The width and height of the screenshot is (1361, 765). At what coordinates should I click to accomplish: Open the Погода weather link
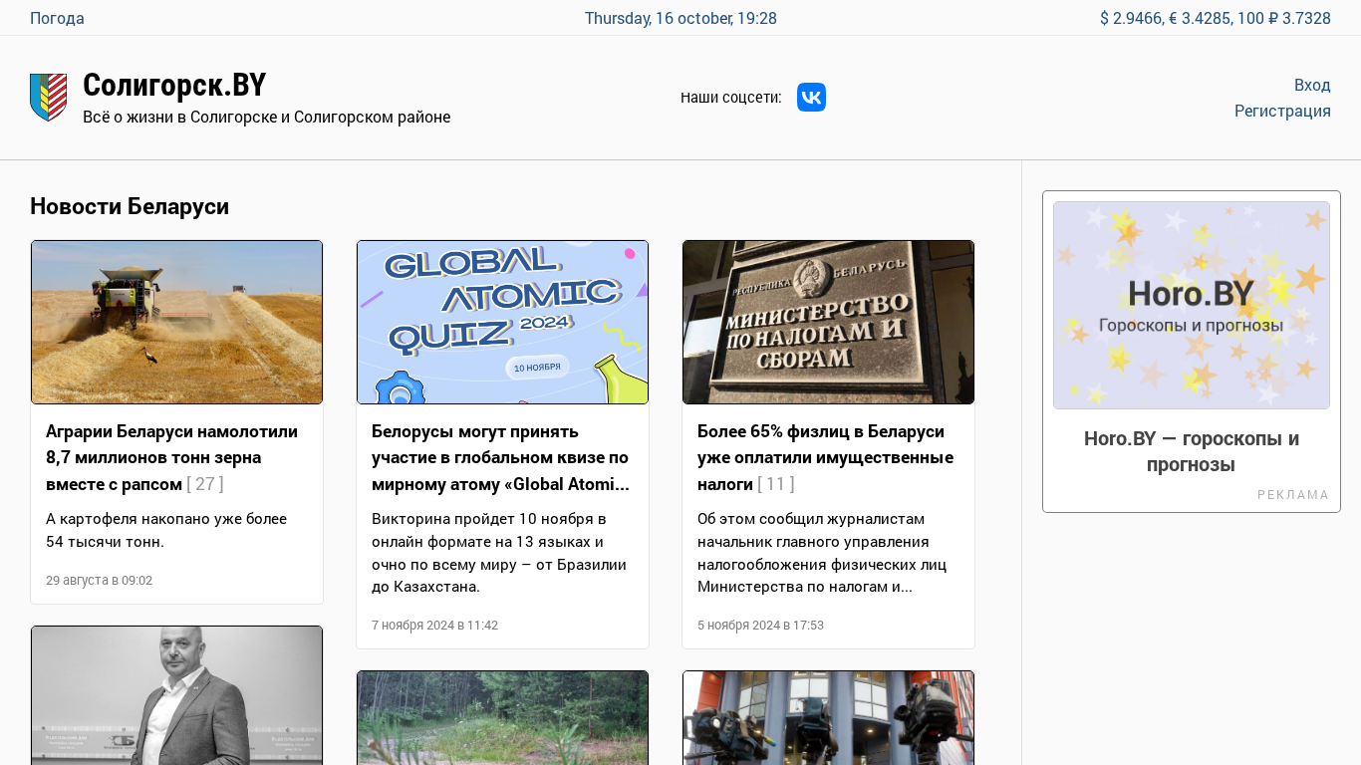pos(57,18)
